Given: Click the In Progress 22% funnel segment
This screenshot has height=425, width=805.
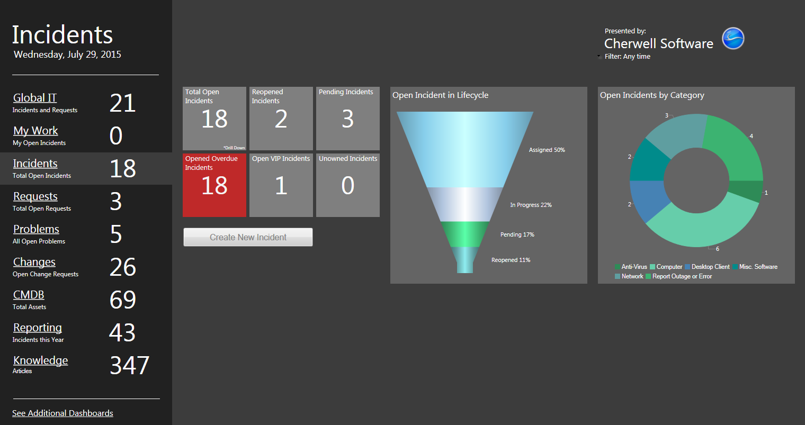Looking at the screenshot, I should (465, 204).
